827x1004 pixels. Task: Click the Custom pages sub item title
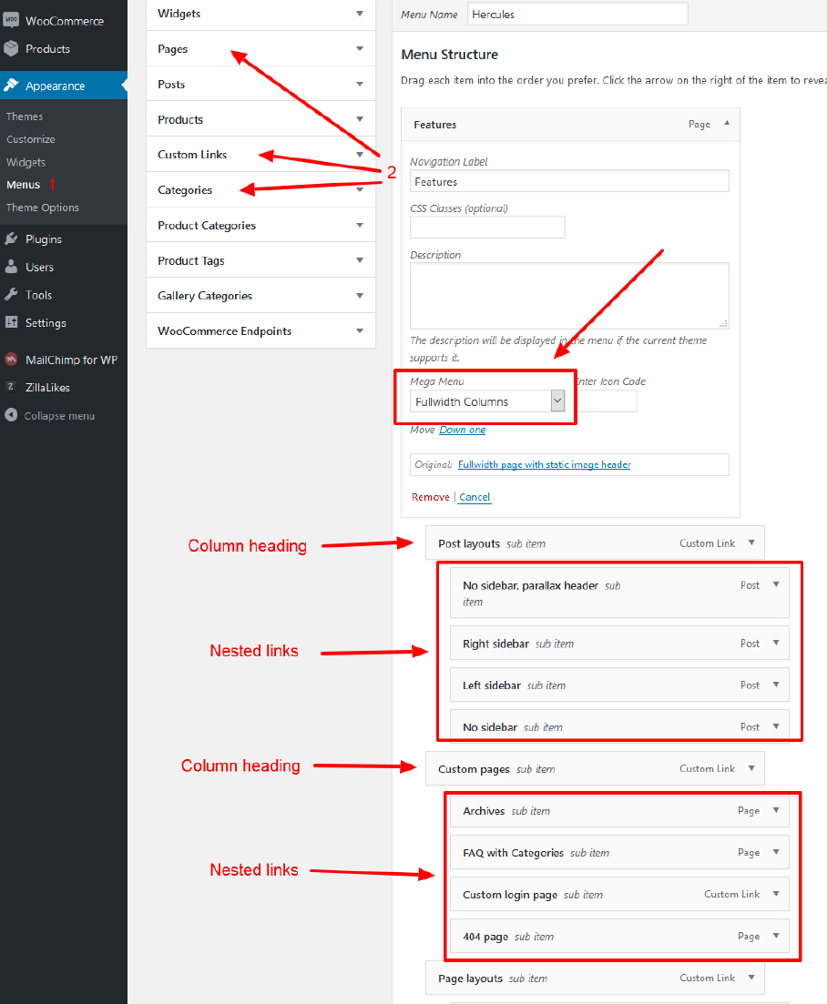coord(474,769)
